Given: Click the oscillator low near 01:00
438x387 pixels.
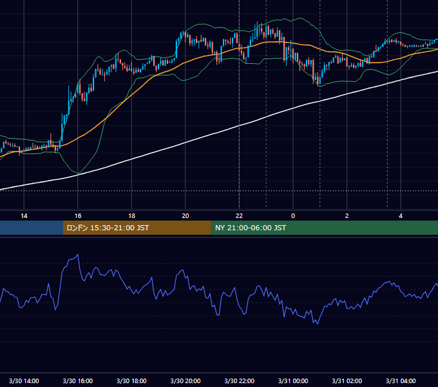Looking at the screenshot, I should tap(318, 324).
